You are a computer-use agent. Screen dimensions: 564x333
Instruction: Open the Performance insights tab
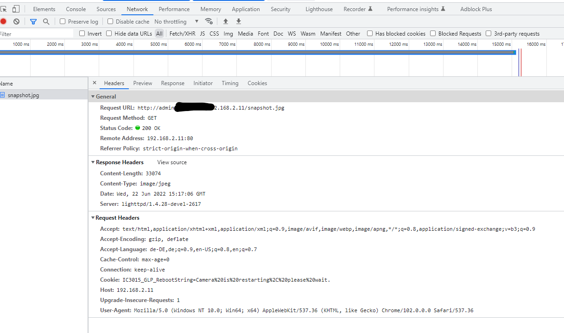pos(416,9)
